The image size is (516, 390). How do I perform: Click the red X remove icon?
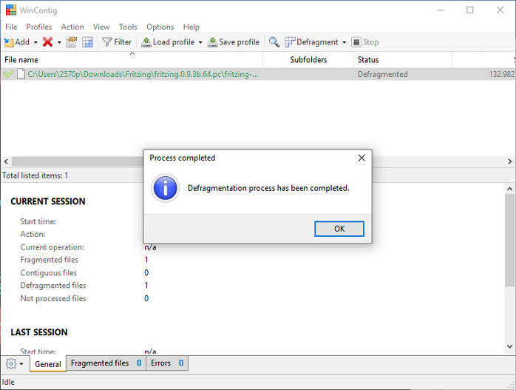[x=48, y=42]
